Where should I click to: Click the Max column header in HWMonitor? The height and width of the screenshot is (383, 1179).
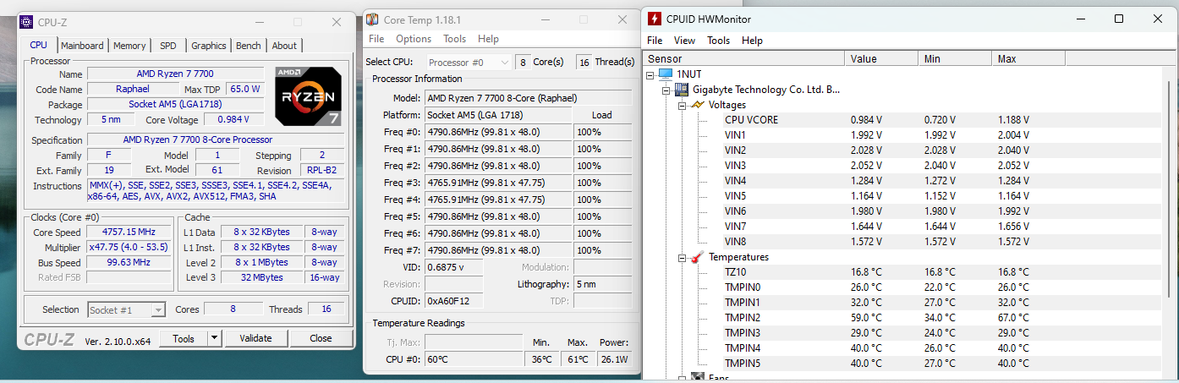pos(1028,59)
